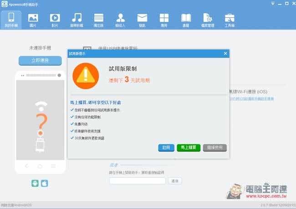Open the Toolbox (工具箱) section
The image size is (296, 209).
click(230, 20)
